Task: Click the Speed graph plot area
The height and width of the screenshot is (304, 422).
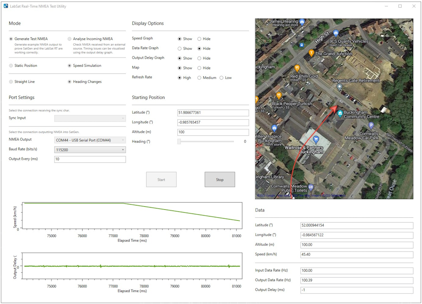Action: pyautogui.click(x=132, y=216)
